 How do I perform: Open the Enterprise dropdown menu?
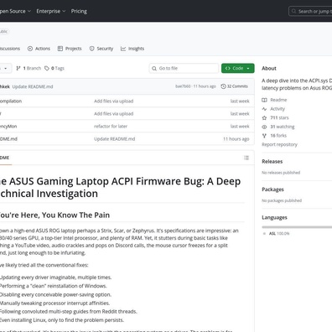click(x=51, y=11)
